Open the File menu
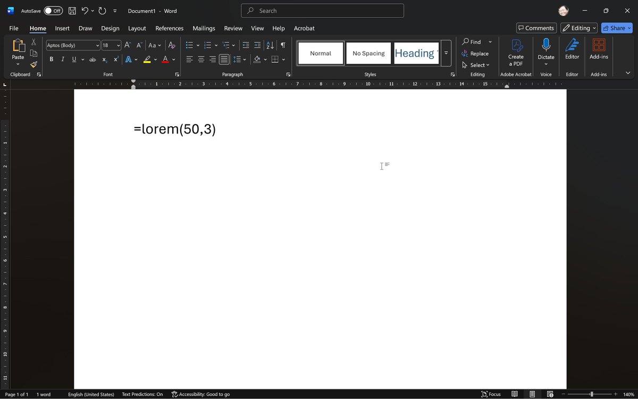 tap(14, 28)
